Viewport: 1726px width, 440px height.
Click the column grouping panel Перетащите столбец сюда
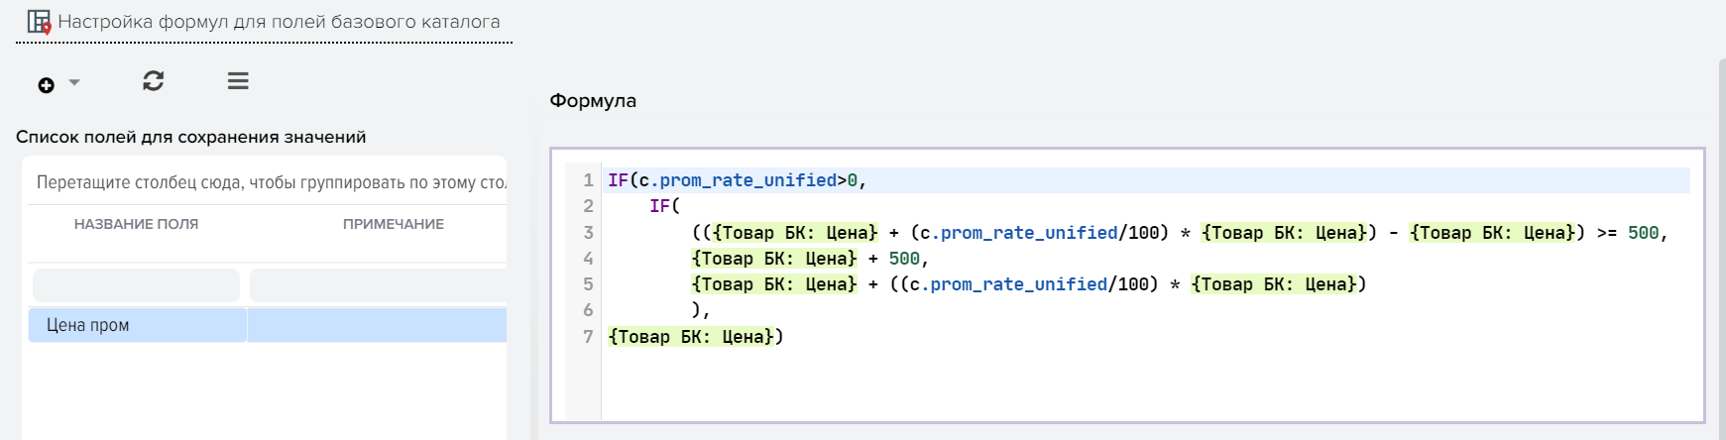pyautogui.click(x=270, y=182)
